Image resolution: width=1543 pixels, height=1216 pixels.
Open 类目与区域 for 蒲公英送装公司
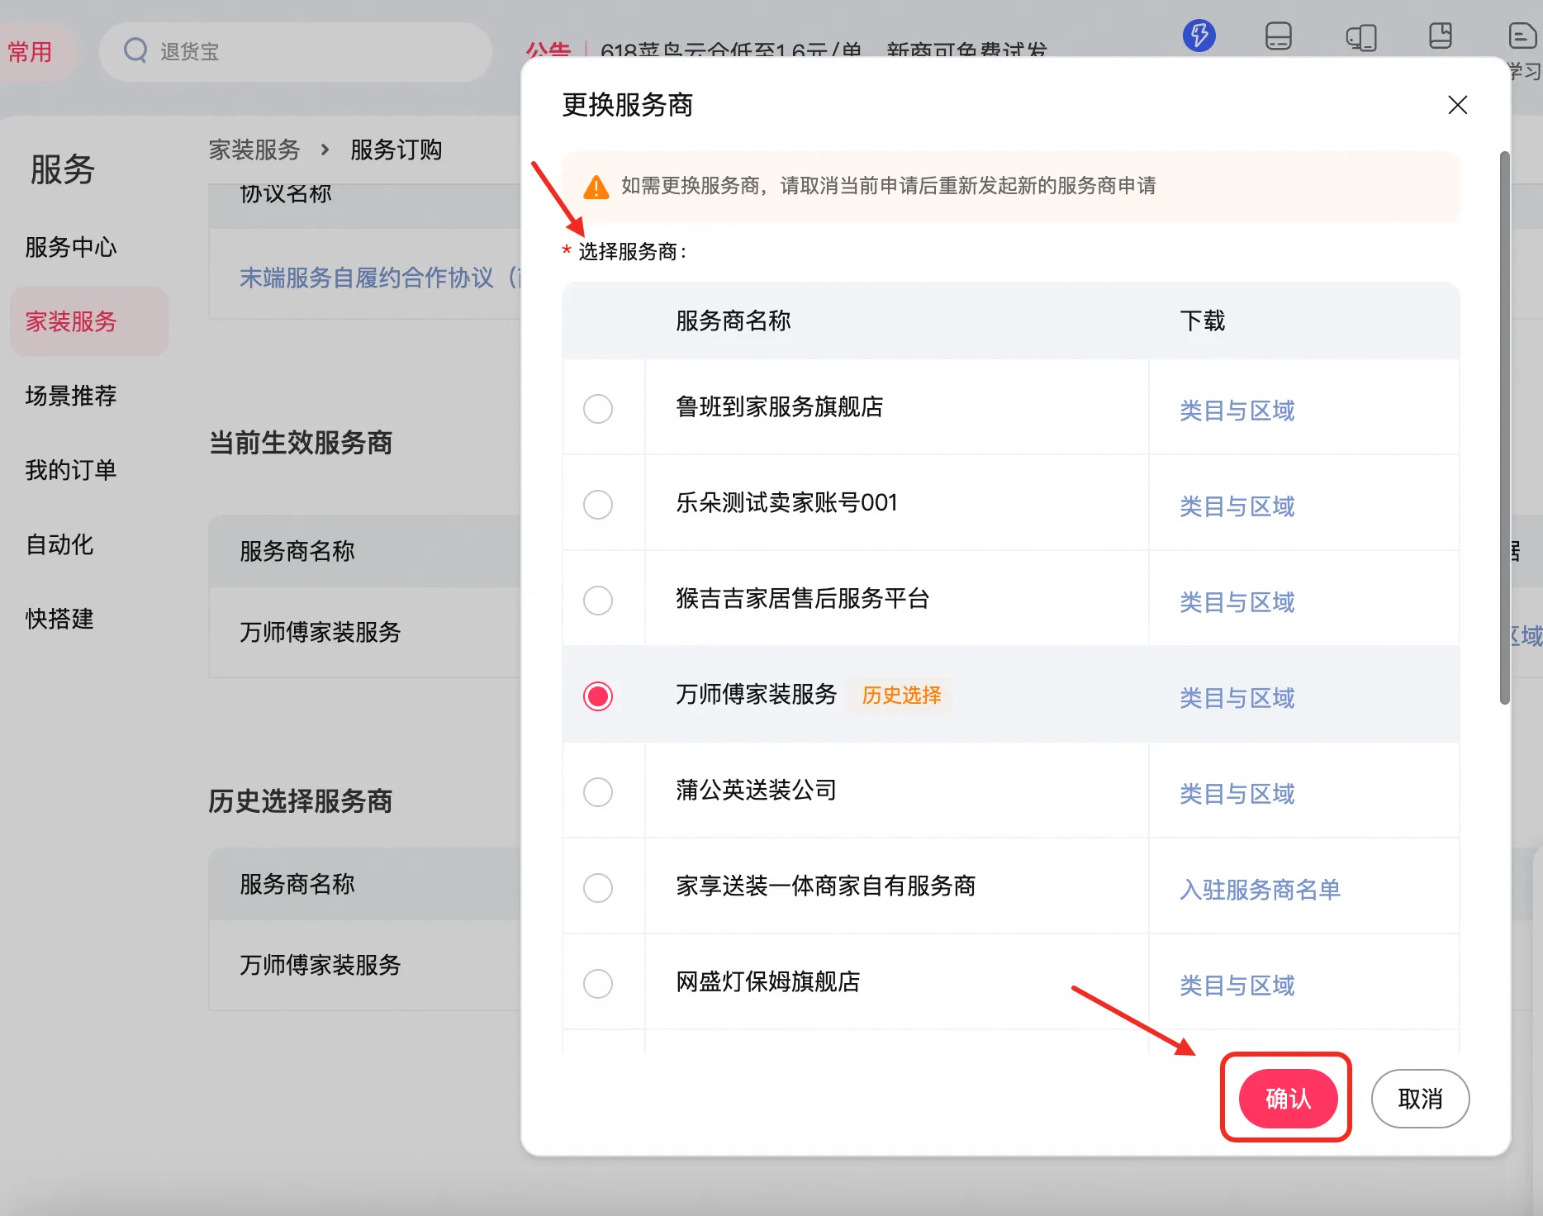(x=1237, y=794)
